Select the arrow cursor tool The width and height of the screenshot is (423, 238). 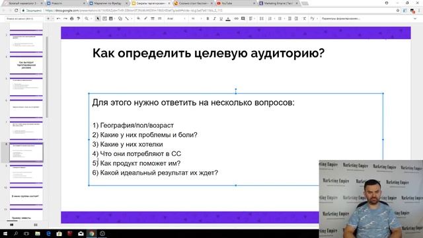[98, 19]
